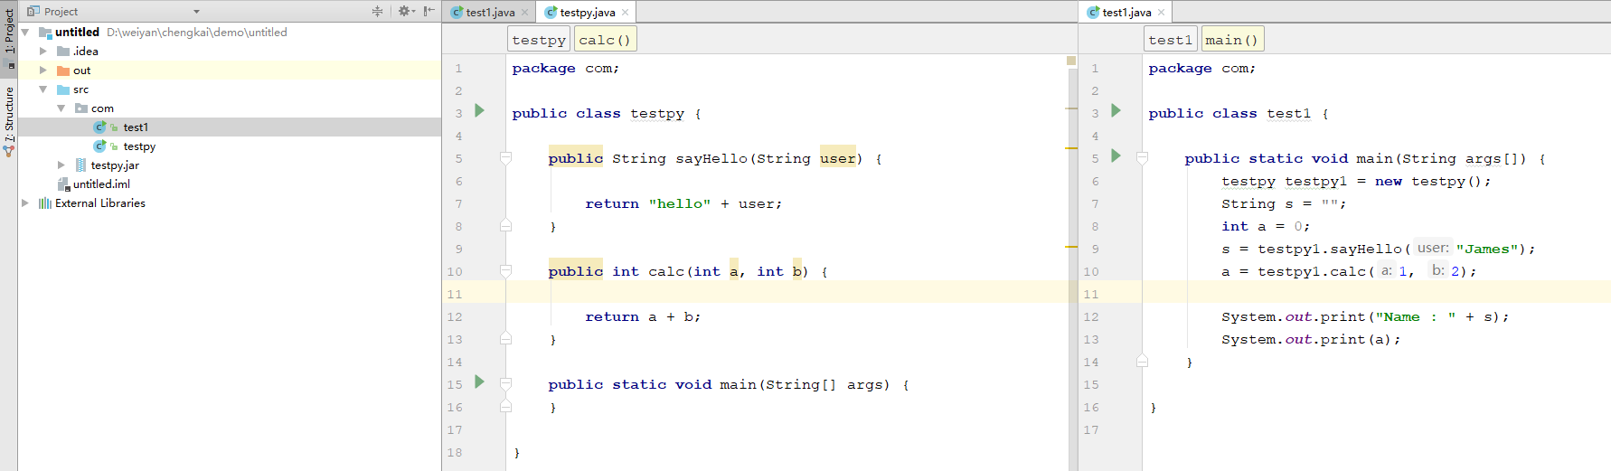The image size is (1611, 471).
Task: Close the left test1.java editor tab
Action: pos(524,13)
